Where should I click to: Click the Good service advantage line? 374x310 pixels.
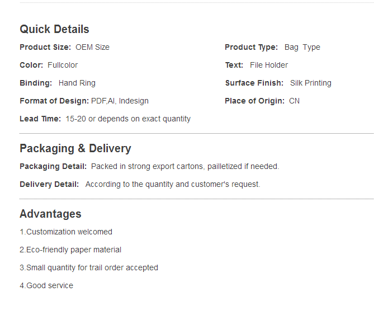pos(46,286)
